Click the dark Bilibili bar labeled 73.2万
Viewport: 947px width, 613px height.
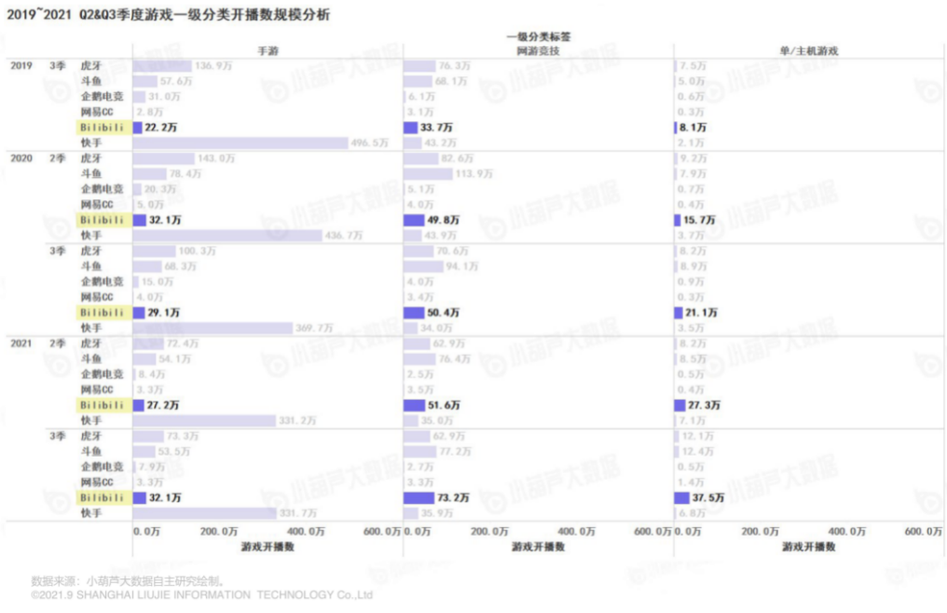(419, 497)
